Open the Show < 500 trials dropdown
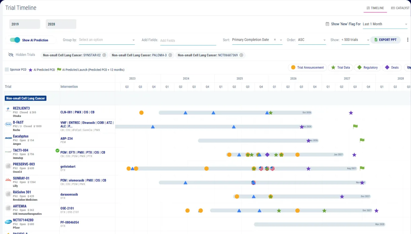411x234 pixels. pos(355,40)
